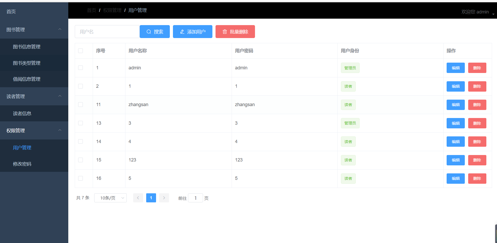Screen dimensions: 497x243
Task: Select 用户管理 in the sidebar
Action: pos(34,148)
